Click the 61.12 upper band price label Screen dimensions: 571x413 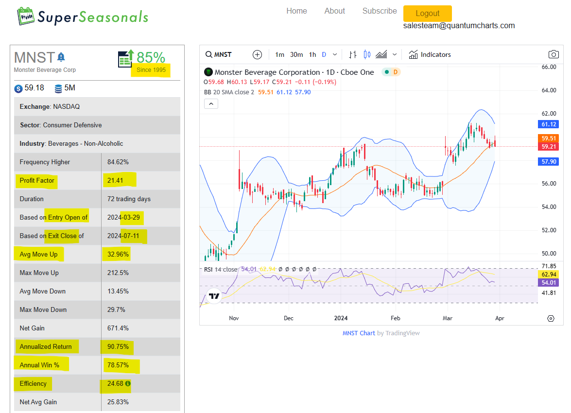tap(549, 124)
